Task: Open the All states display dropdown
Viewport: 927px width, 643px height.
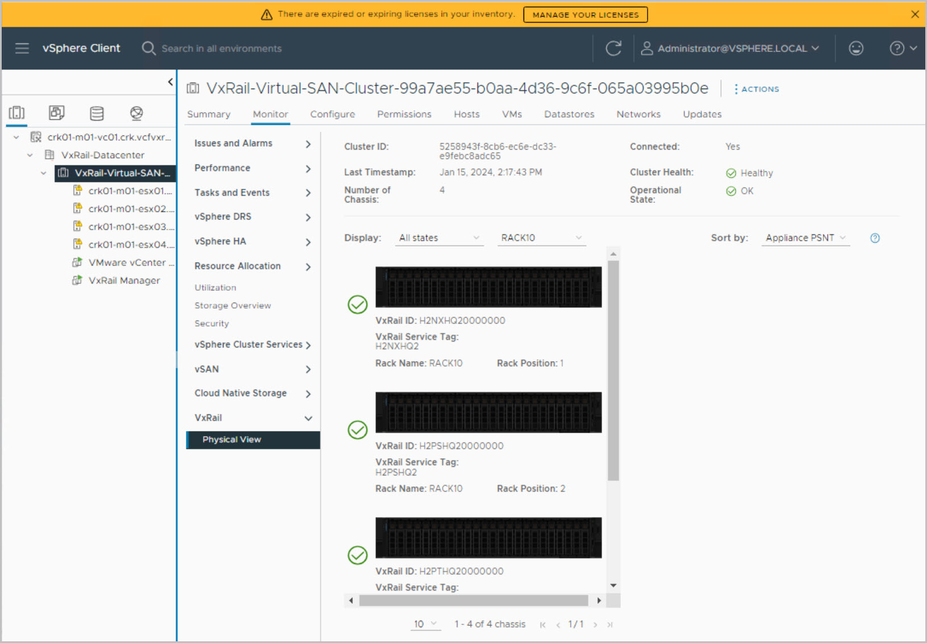Action: click(439, 238)
